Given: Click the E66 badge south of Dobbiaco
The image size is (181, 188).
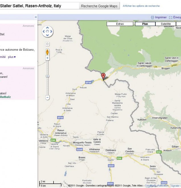Looking at the screenshot, I should 119,158.
